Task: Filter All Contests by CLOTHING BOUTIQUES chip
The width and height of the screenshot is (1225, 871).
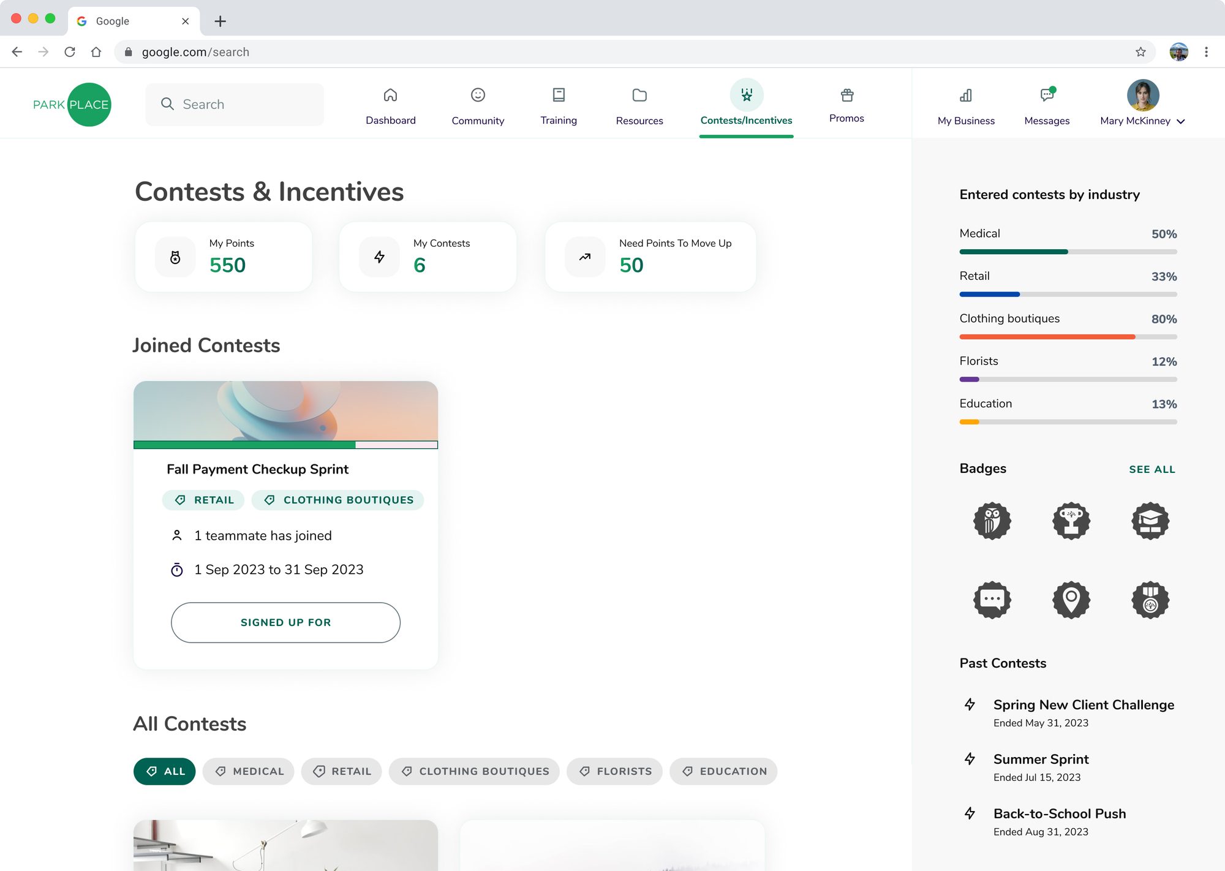Action: click(474, 771)
